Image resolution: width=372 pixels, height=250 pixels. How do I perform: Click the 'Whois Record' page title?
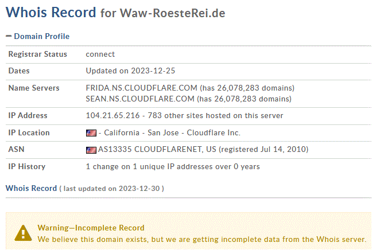[x=51, y=12]
